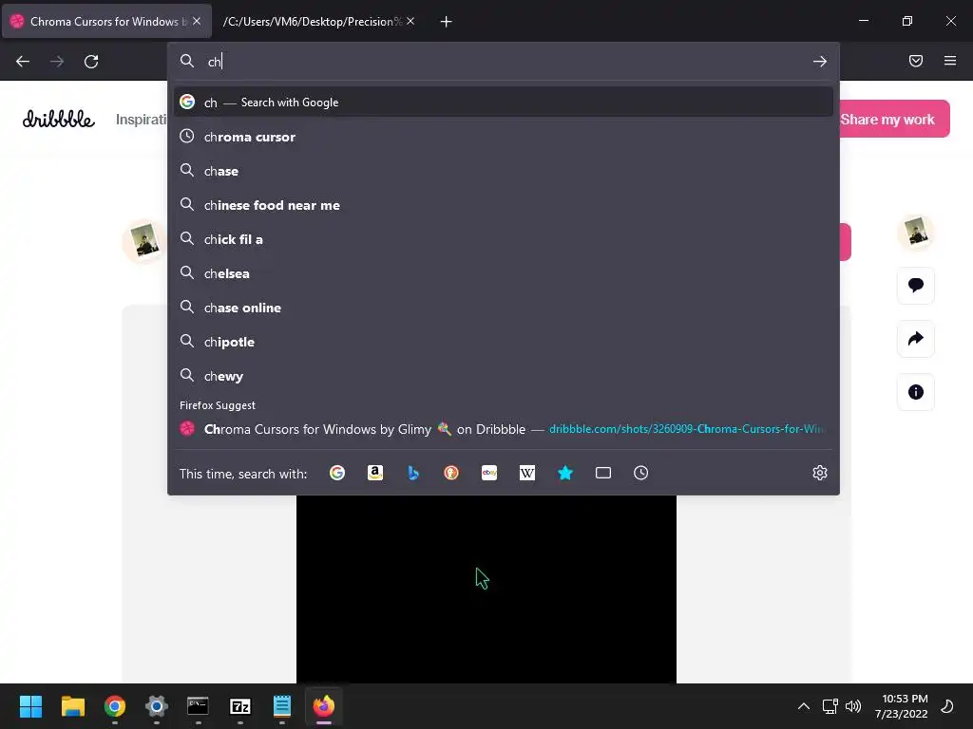973x729 pixels.
Task: Select the "chipotle" suggestion
Action: coord(504,342)
